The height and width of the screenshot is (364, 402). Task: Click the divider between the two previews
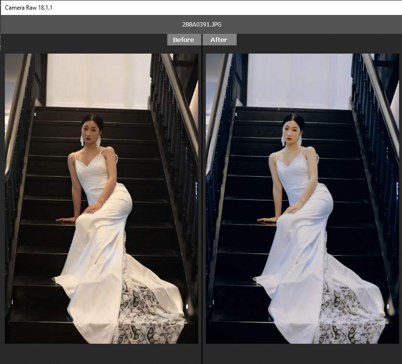pyautogui.click(x=201, y=193)
